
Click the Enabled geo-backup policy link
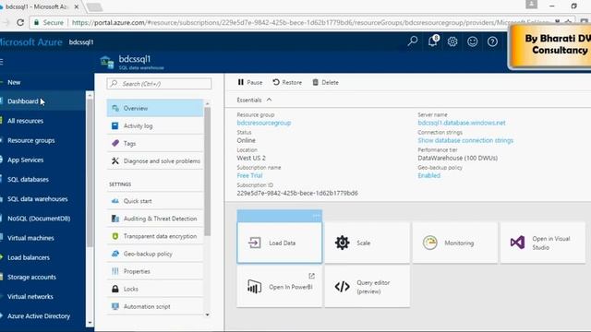click(428, 176)
